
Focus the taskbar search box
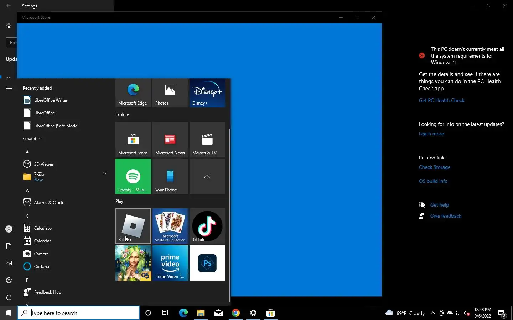coord(78,313)
